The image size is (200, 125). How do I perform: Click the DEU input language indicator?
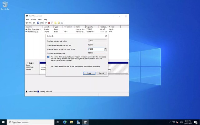point(181,122)
